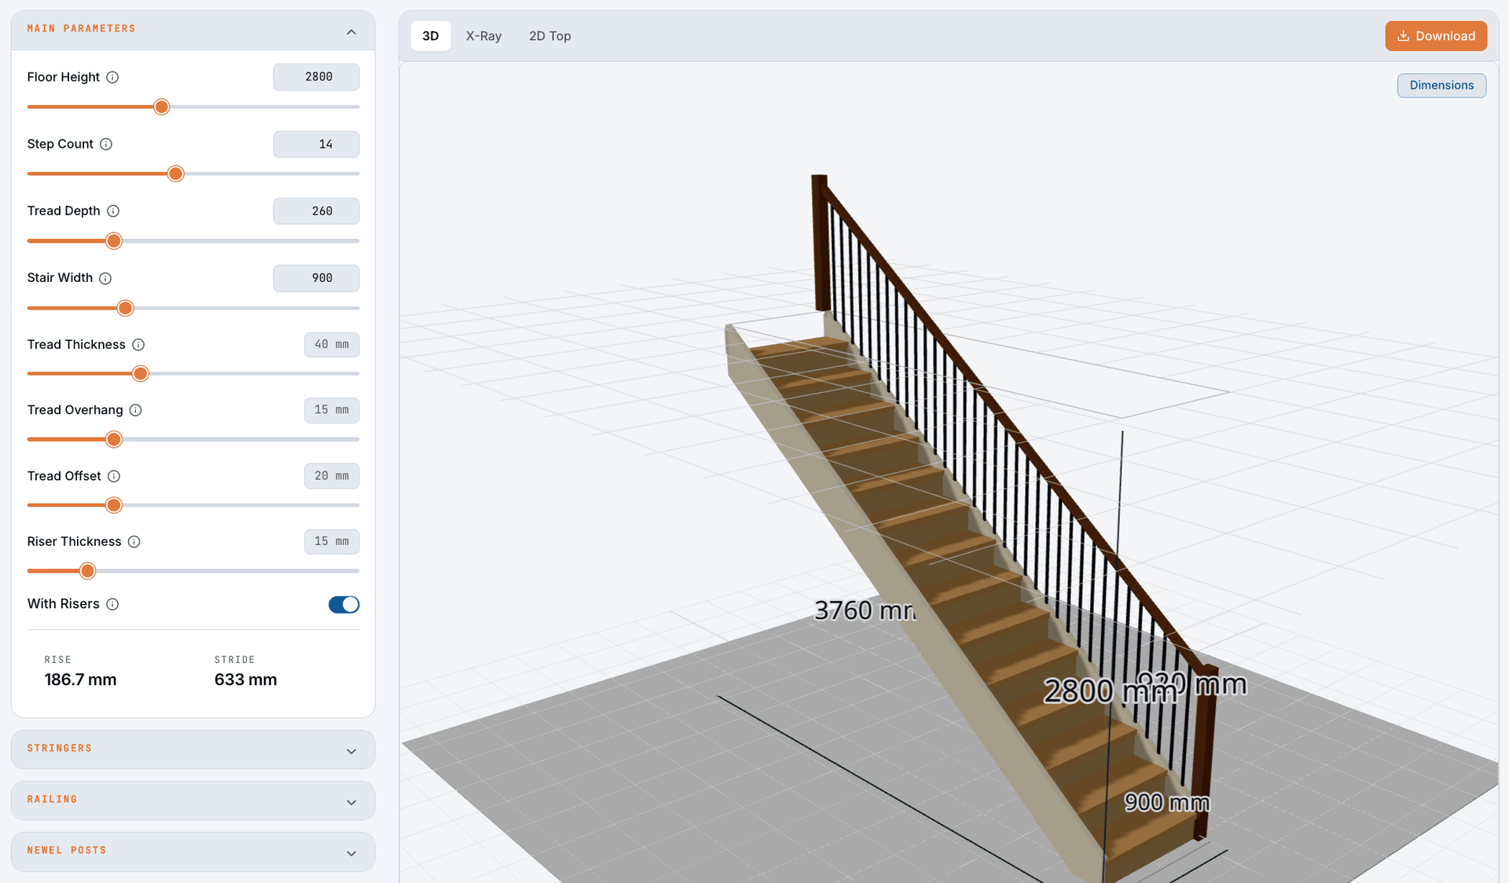1509x883 pixels.
Task: Click the Riser Thickness slider handle
Action: [x=88, y=571]
